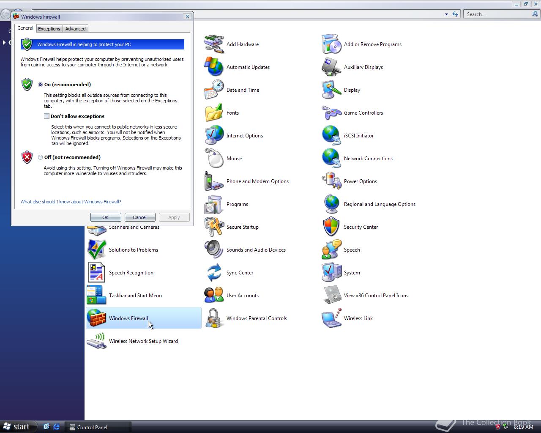This screenshot has width=541, height=433.
Task: Open Network Connections icon
Action: 331,158
